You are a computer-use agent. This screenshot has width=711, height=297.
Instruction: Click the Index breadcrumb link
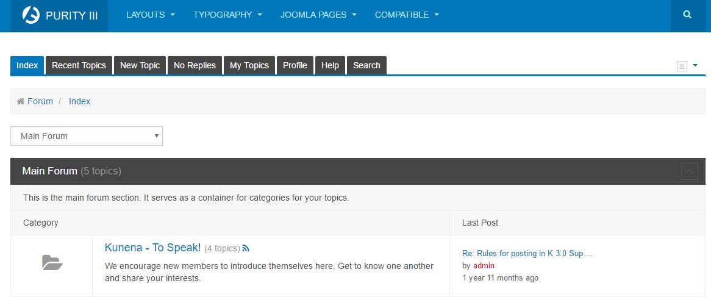click(x=79, y=101)
